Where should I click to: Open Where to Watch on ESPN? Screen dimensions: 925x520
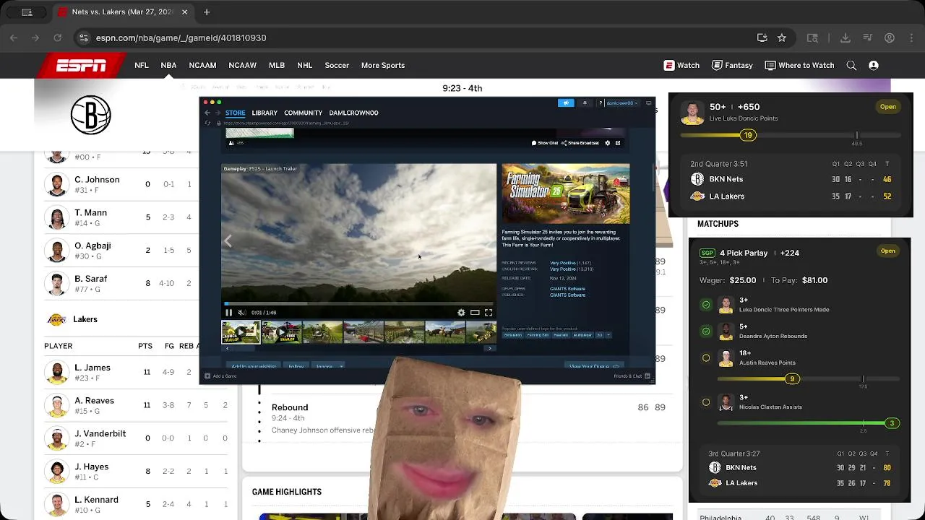tap(799, 66)
